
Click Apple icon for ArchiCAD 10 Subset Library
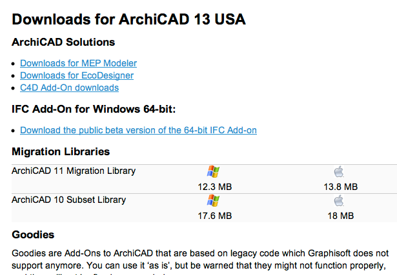click(340, 201)
